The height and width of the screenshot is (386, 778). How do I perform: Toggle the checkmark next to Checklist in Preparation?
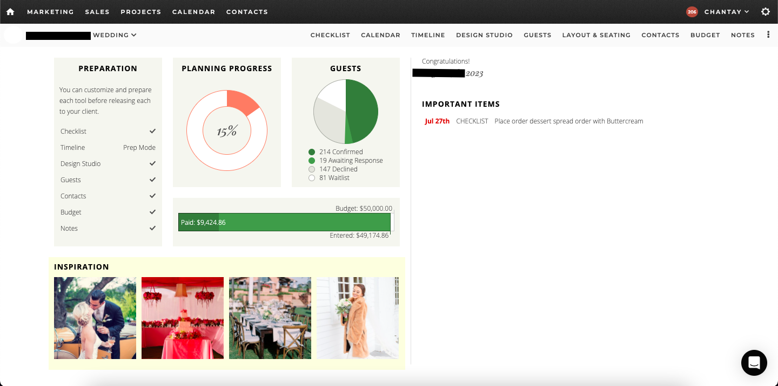(152, 131)
